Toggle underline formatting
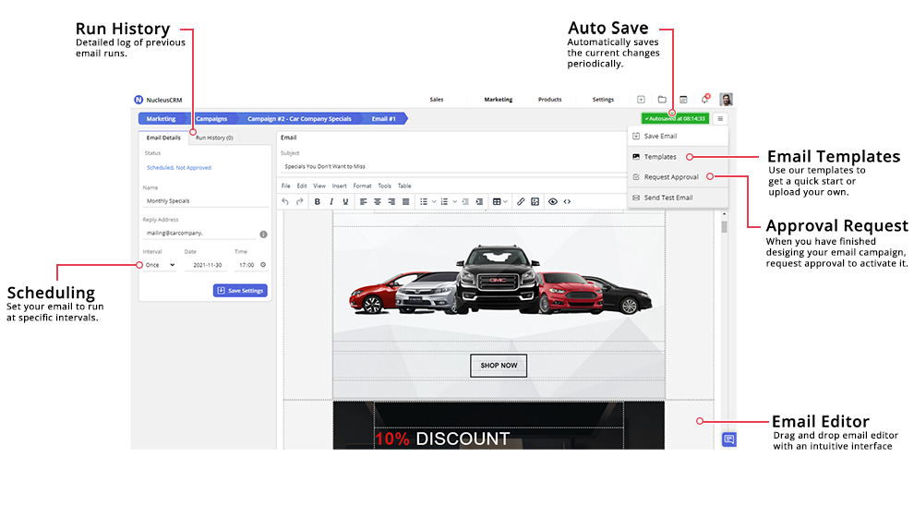This screenshot has width=914, height=505. 345,202
